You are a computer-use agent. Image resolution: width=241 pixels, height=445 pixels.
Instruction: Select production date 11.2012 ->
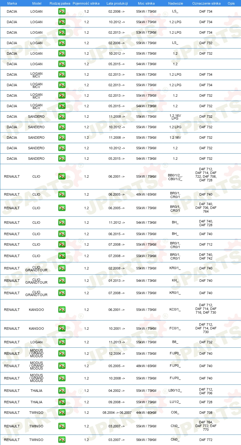coord(117,222)
